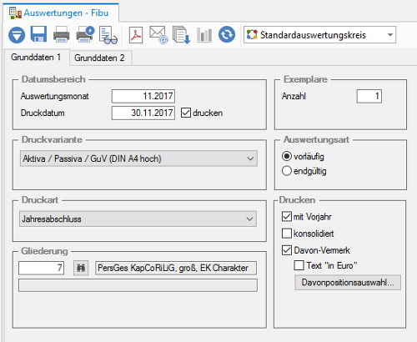417x342 pixels.
Task: Click the Gliederung number field showing 7
Action: [41, 268]
